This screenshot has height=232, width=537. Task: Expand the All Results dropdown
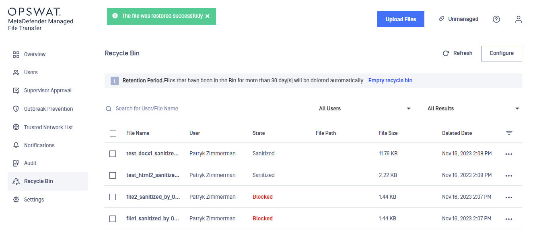(473, 108)
